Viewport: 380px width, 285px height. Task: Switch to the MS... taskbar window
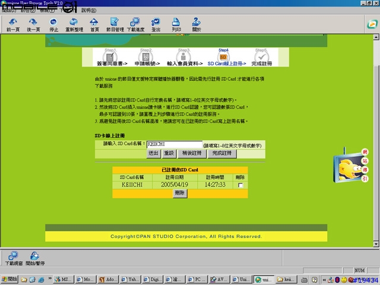64,280
